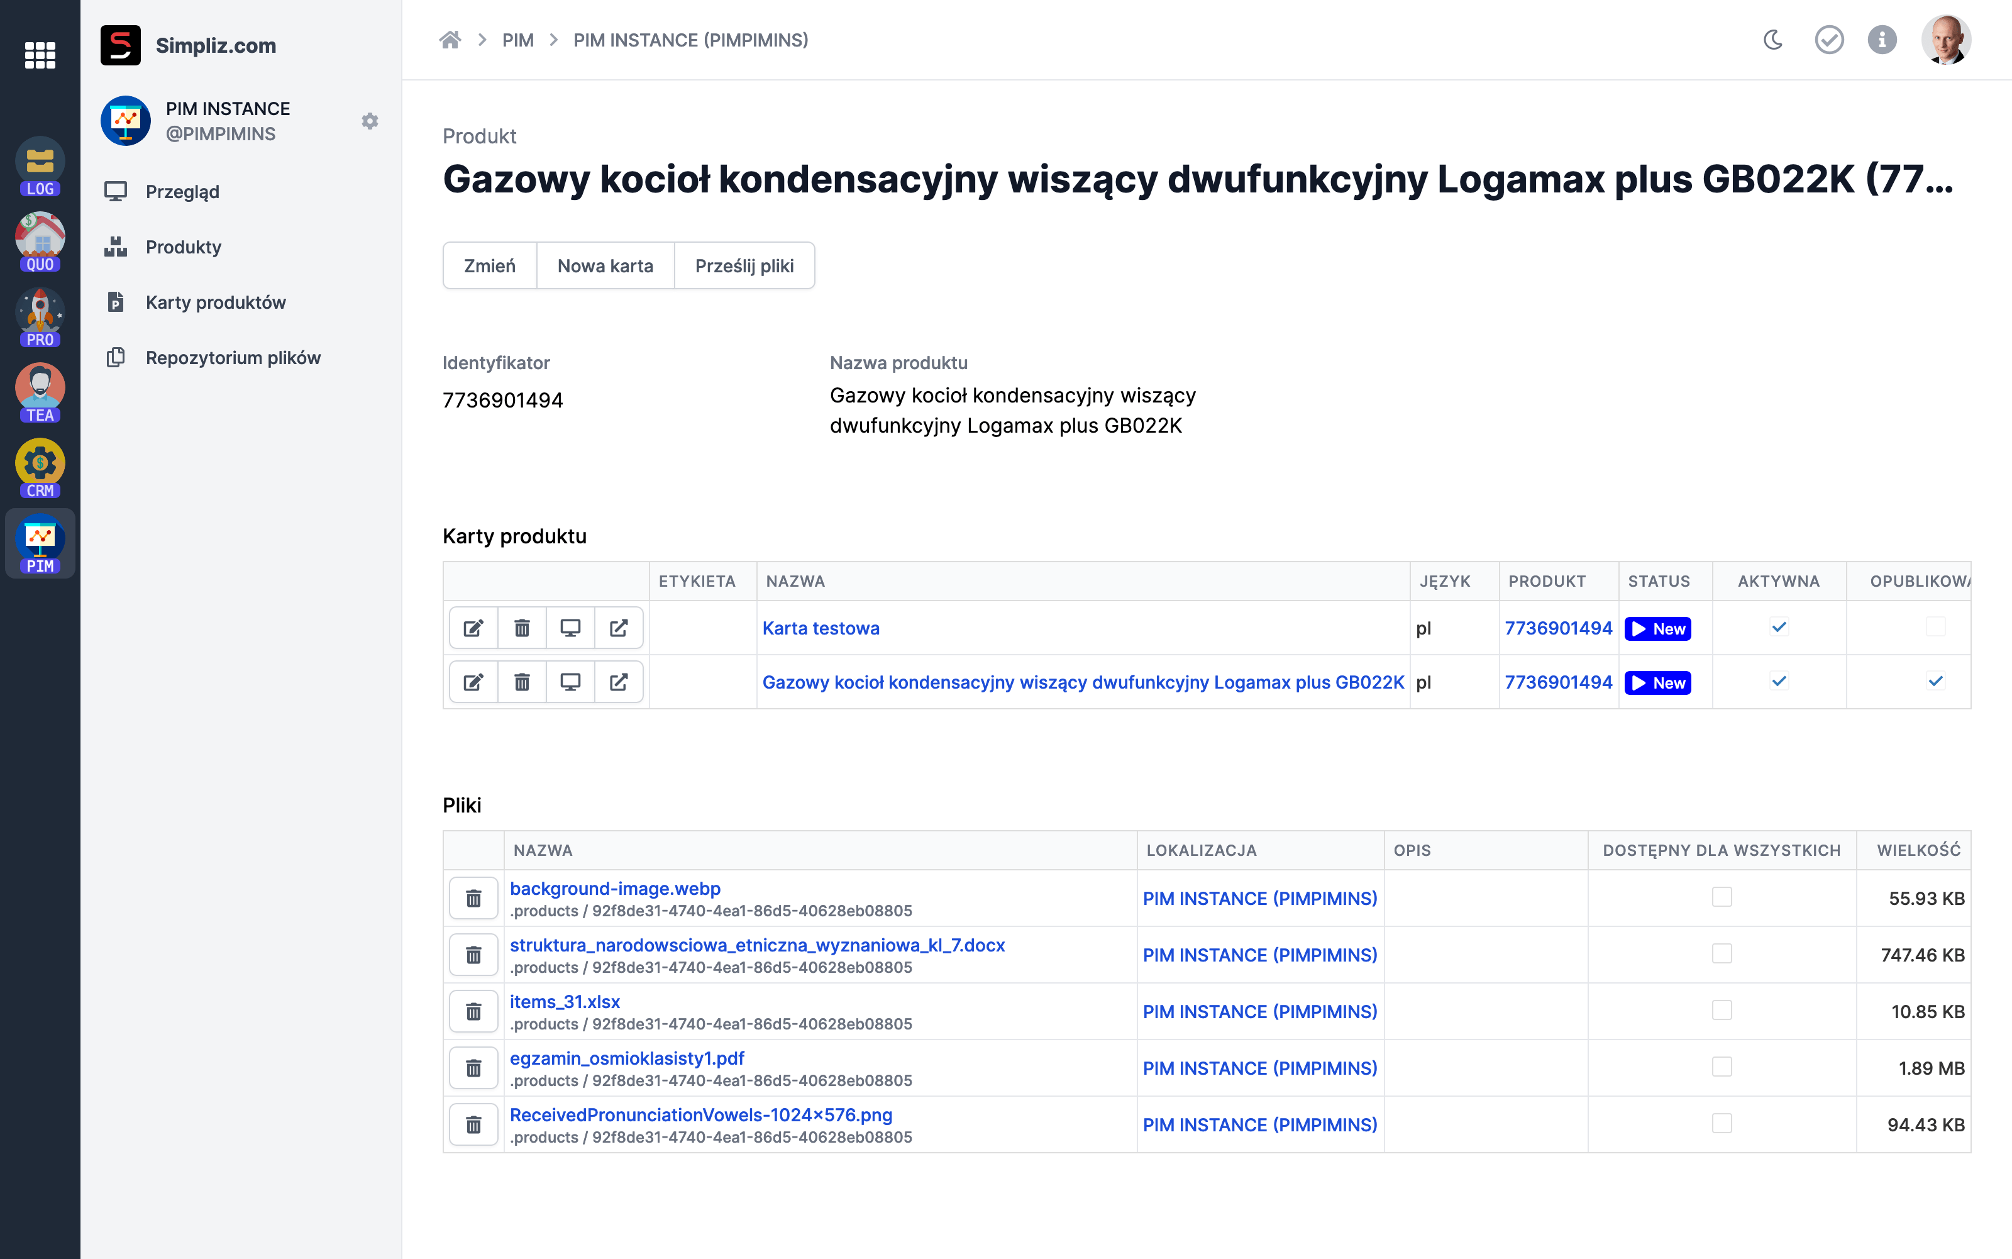This screenshot has height=1259, width=2012.
Task: Toggle dark mode moon icon
Action: click(x=1773, y=40)
